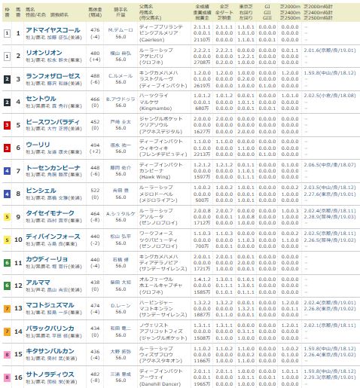Click horse name カウディーリョ

tap(47, 259)
